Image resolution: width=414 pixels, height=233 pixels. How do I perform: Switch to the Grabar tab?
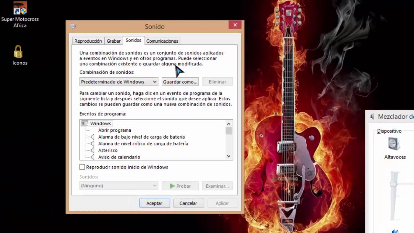(114, 41)
